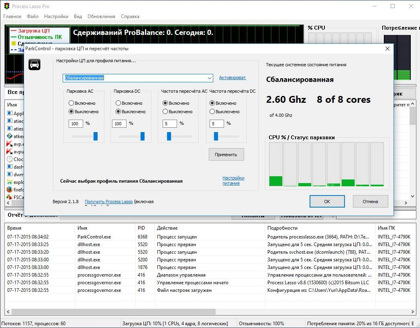Select Частота пересчёта AC Выключено option
The height and width of the screenshot is (328, 420).
click(x=165, y=112)
